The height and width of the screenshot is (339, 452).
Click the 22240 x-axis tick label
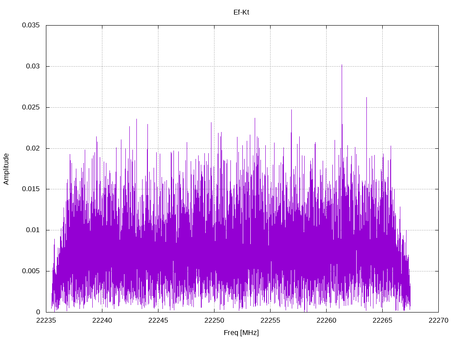pos(102,320)
